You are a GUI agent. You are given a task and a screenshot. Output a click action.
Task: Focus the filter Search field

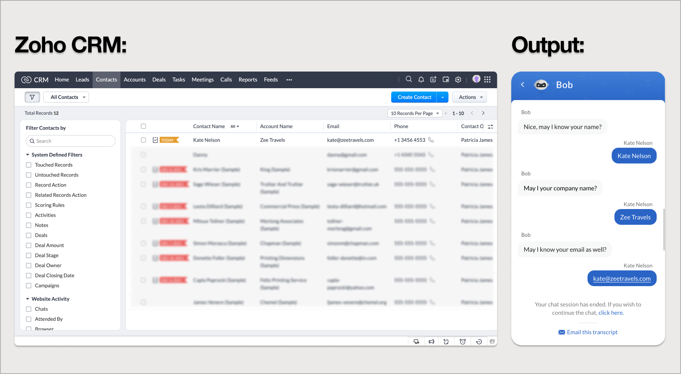[x=70, y=141]
